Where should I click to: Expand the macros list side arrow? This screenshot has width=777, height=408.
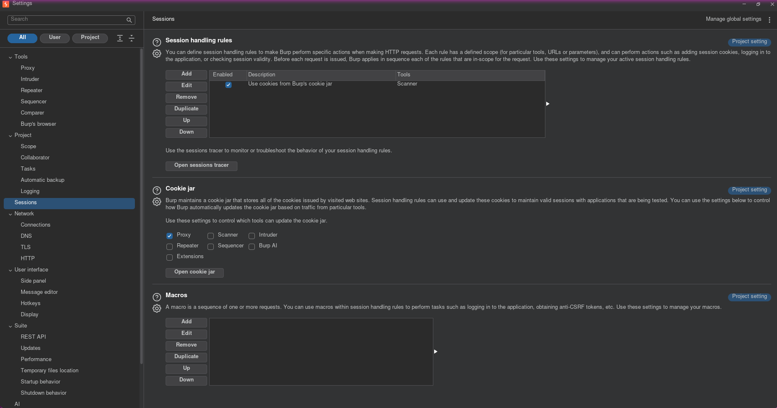point(435,352)
